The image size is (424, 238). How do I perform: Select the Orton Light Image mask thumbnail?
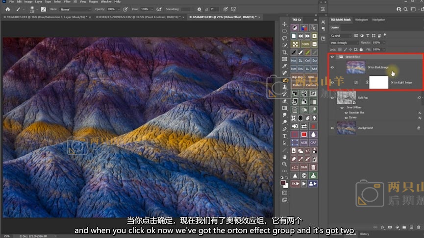pos(378,82)
